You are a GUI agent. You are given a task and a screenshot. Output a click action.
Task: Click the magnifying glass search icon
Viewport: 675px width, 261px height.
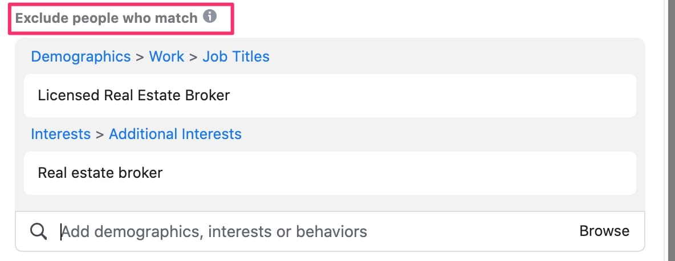38,232
